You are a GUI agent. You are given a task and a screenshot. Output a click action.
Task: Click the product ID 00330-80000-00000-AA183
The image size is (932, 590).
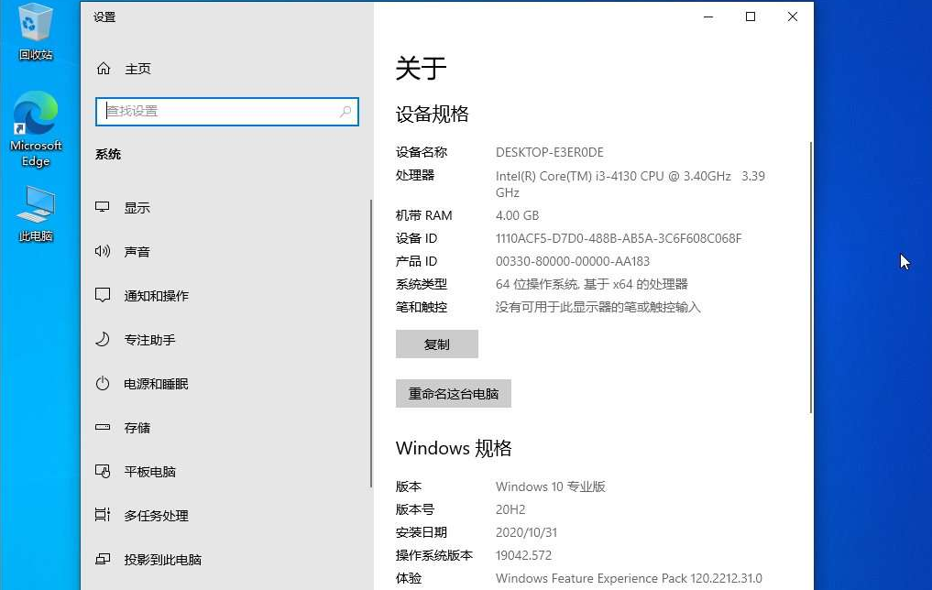[573, 261]
